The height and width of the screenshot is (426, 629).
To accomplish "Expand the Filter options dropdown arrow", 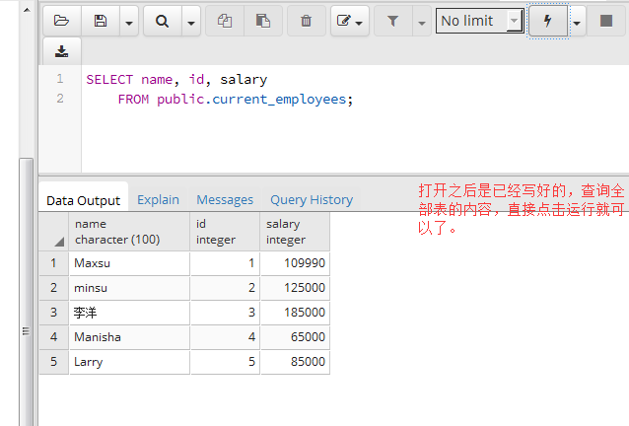I will 422,21.
